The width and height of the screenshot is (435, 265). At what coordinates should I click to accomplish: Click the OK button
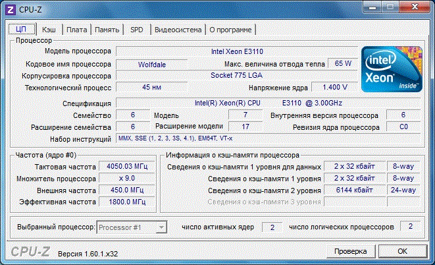402,251
